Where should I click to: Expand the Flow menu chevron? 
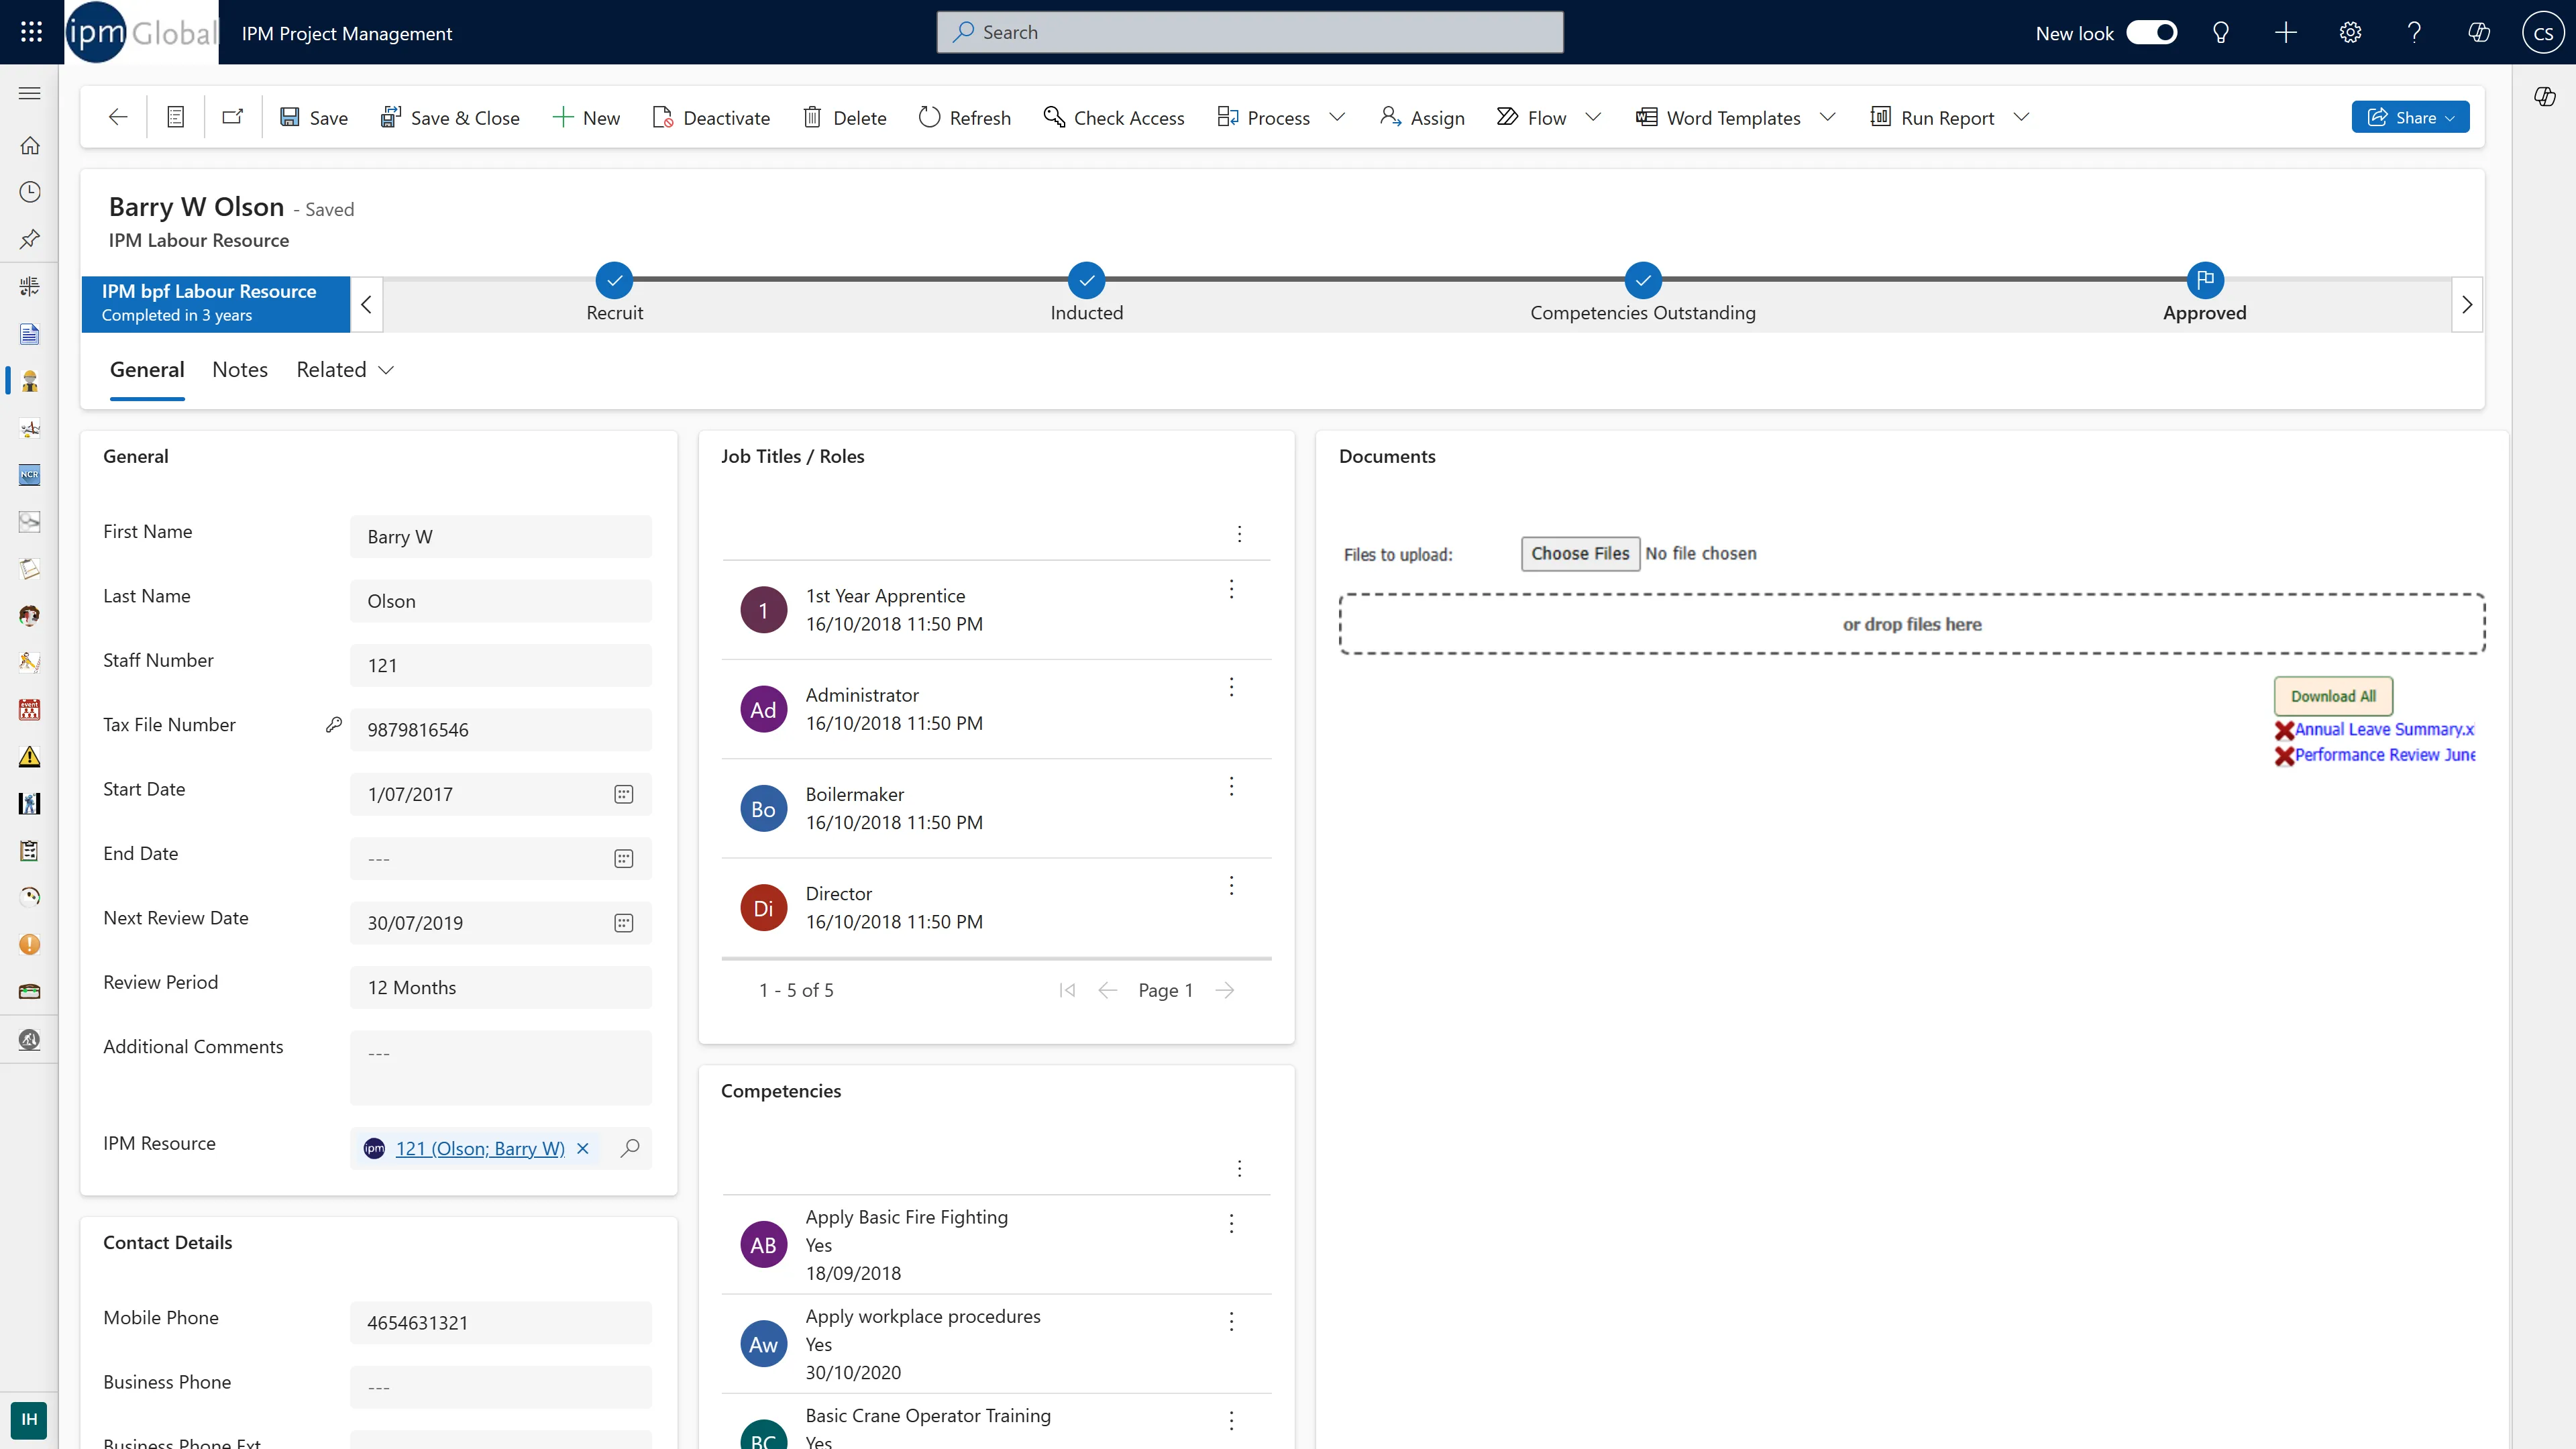1594,117
